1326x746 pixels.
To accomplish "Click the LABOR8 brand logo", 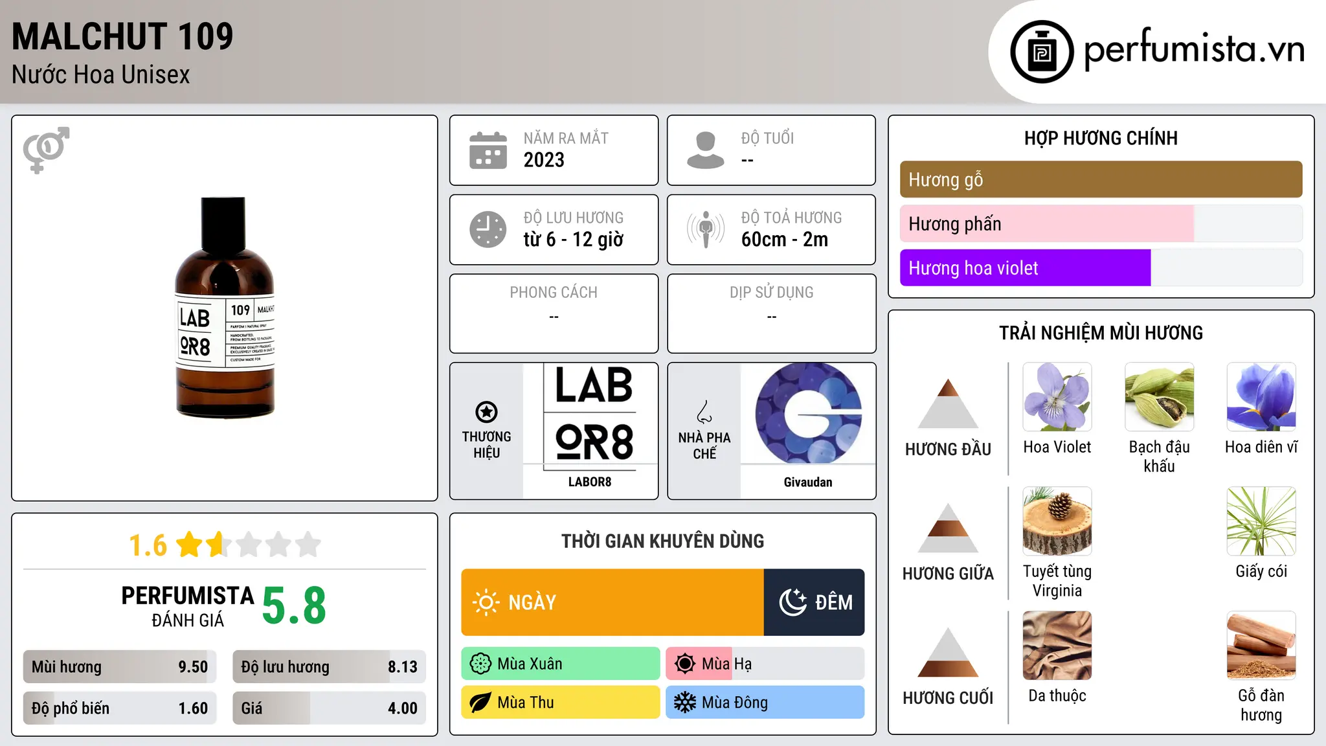I will pos(590,418).
